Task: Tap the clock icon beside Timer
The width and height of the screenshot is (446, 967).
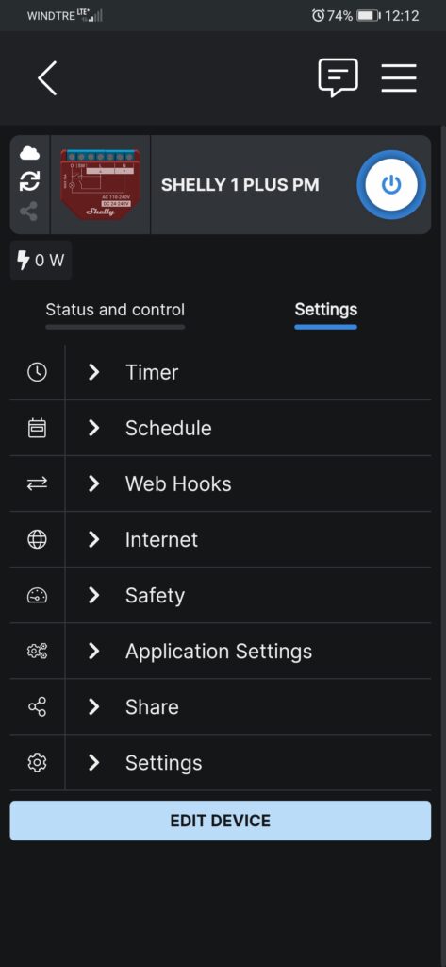Action: coord(37,372)
